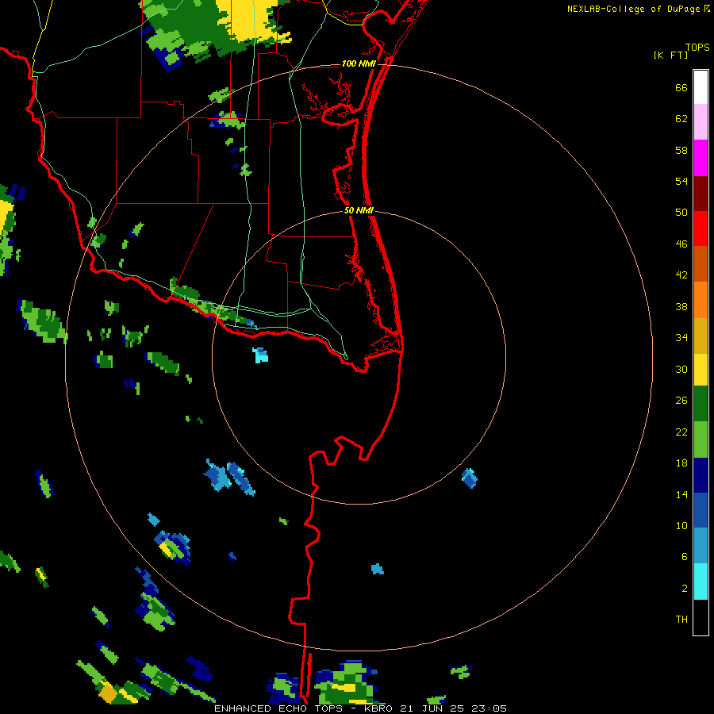The height and width of the screenshot is (714, 714).
Task: Select the light blue 14 kft legend swatch
Action: pos(701,546)
